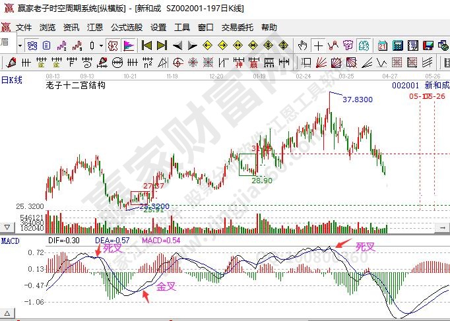450x321 pixels.
Task: Click the hand pan tool icon
Action: tap(303, 45)
